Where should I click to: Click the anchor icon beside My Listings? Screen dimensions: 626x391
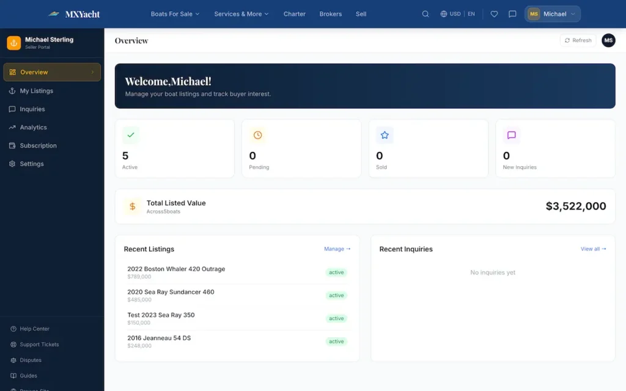(12, 91)
